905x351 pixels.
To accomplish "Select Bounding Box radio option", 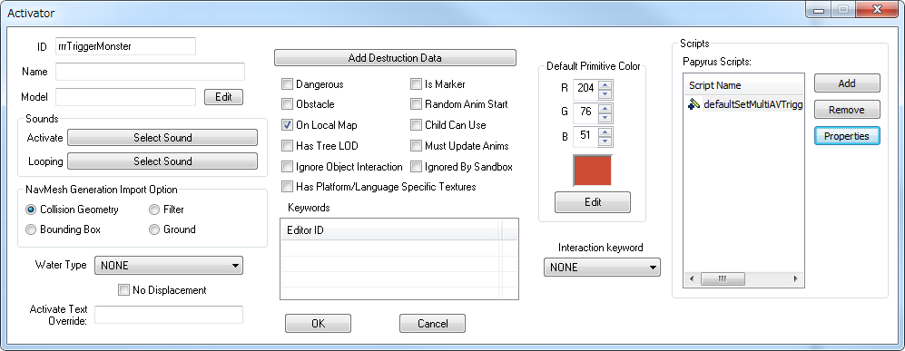I will pyautogui.click(x=31, y=229).
